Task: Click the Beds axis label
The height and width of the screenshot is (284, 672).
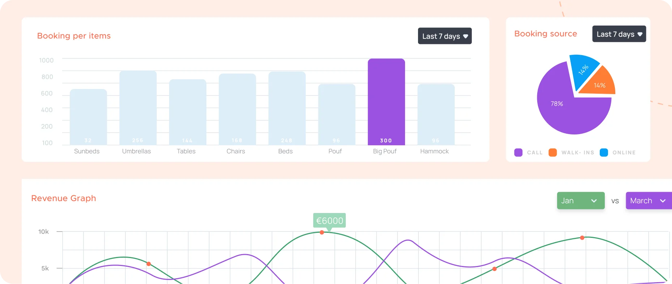Action: tap(285, 151)
